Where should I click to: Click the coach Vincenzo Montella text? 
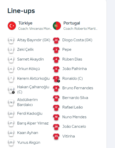tap(35, 28)
